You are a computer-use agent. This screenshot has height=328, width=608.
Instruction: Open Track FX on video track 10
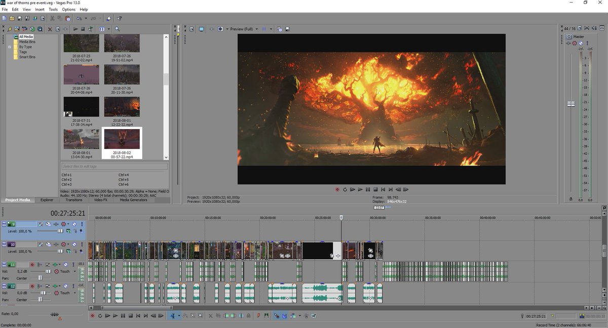click(x=56, y=244)
